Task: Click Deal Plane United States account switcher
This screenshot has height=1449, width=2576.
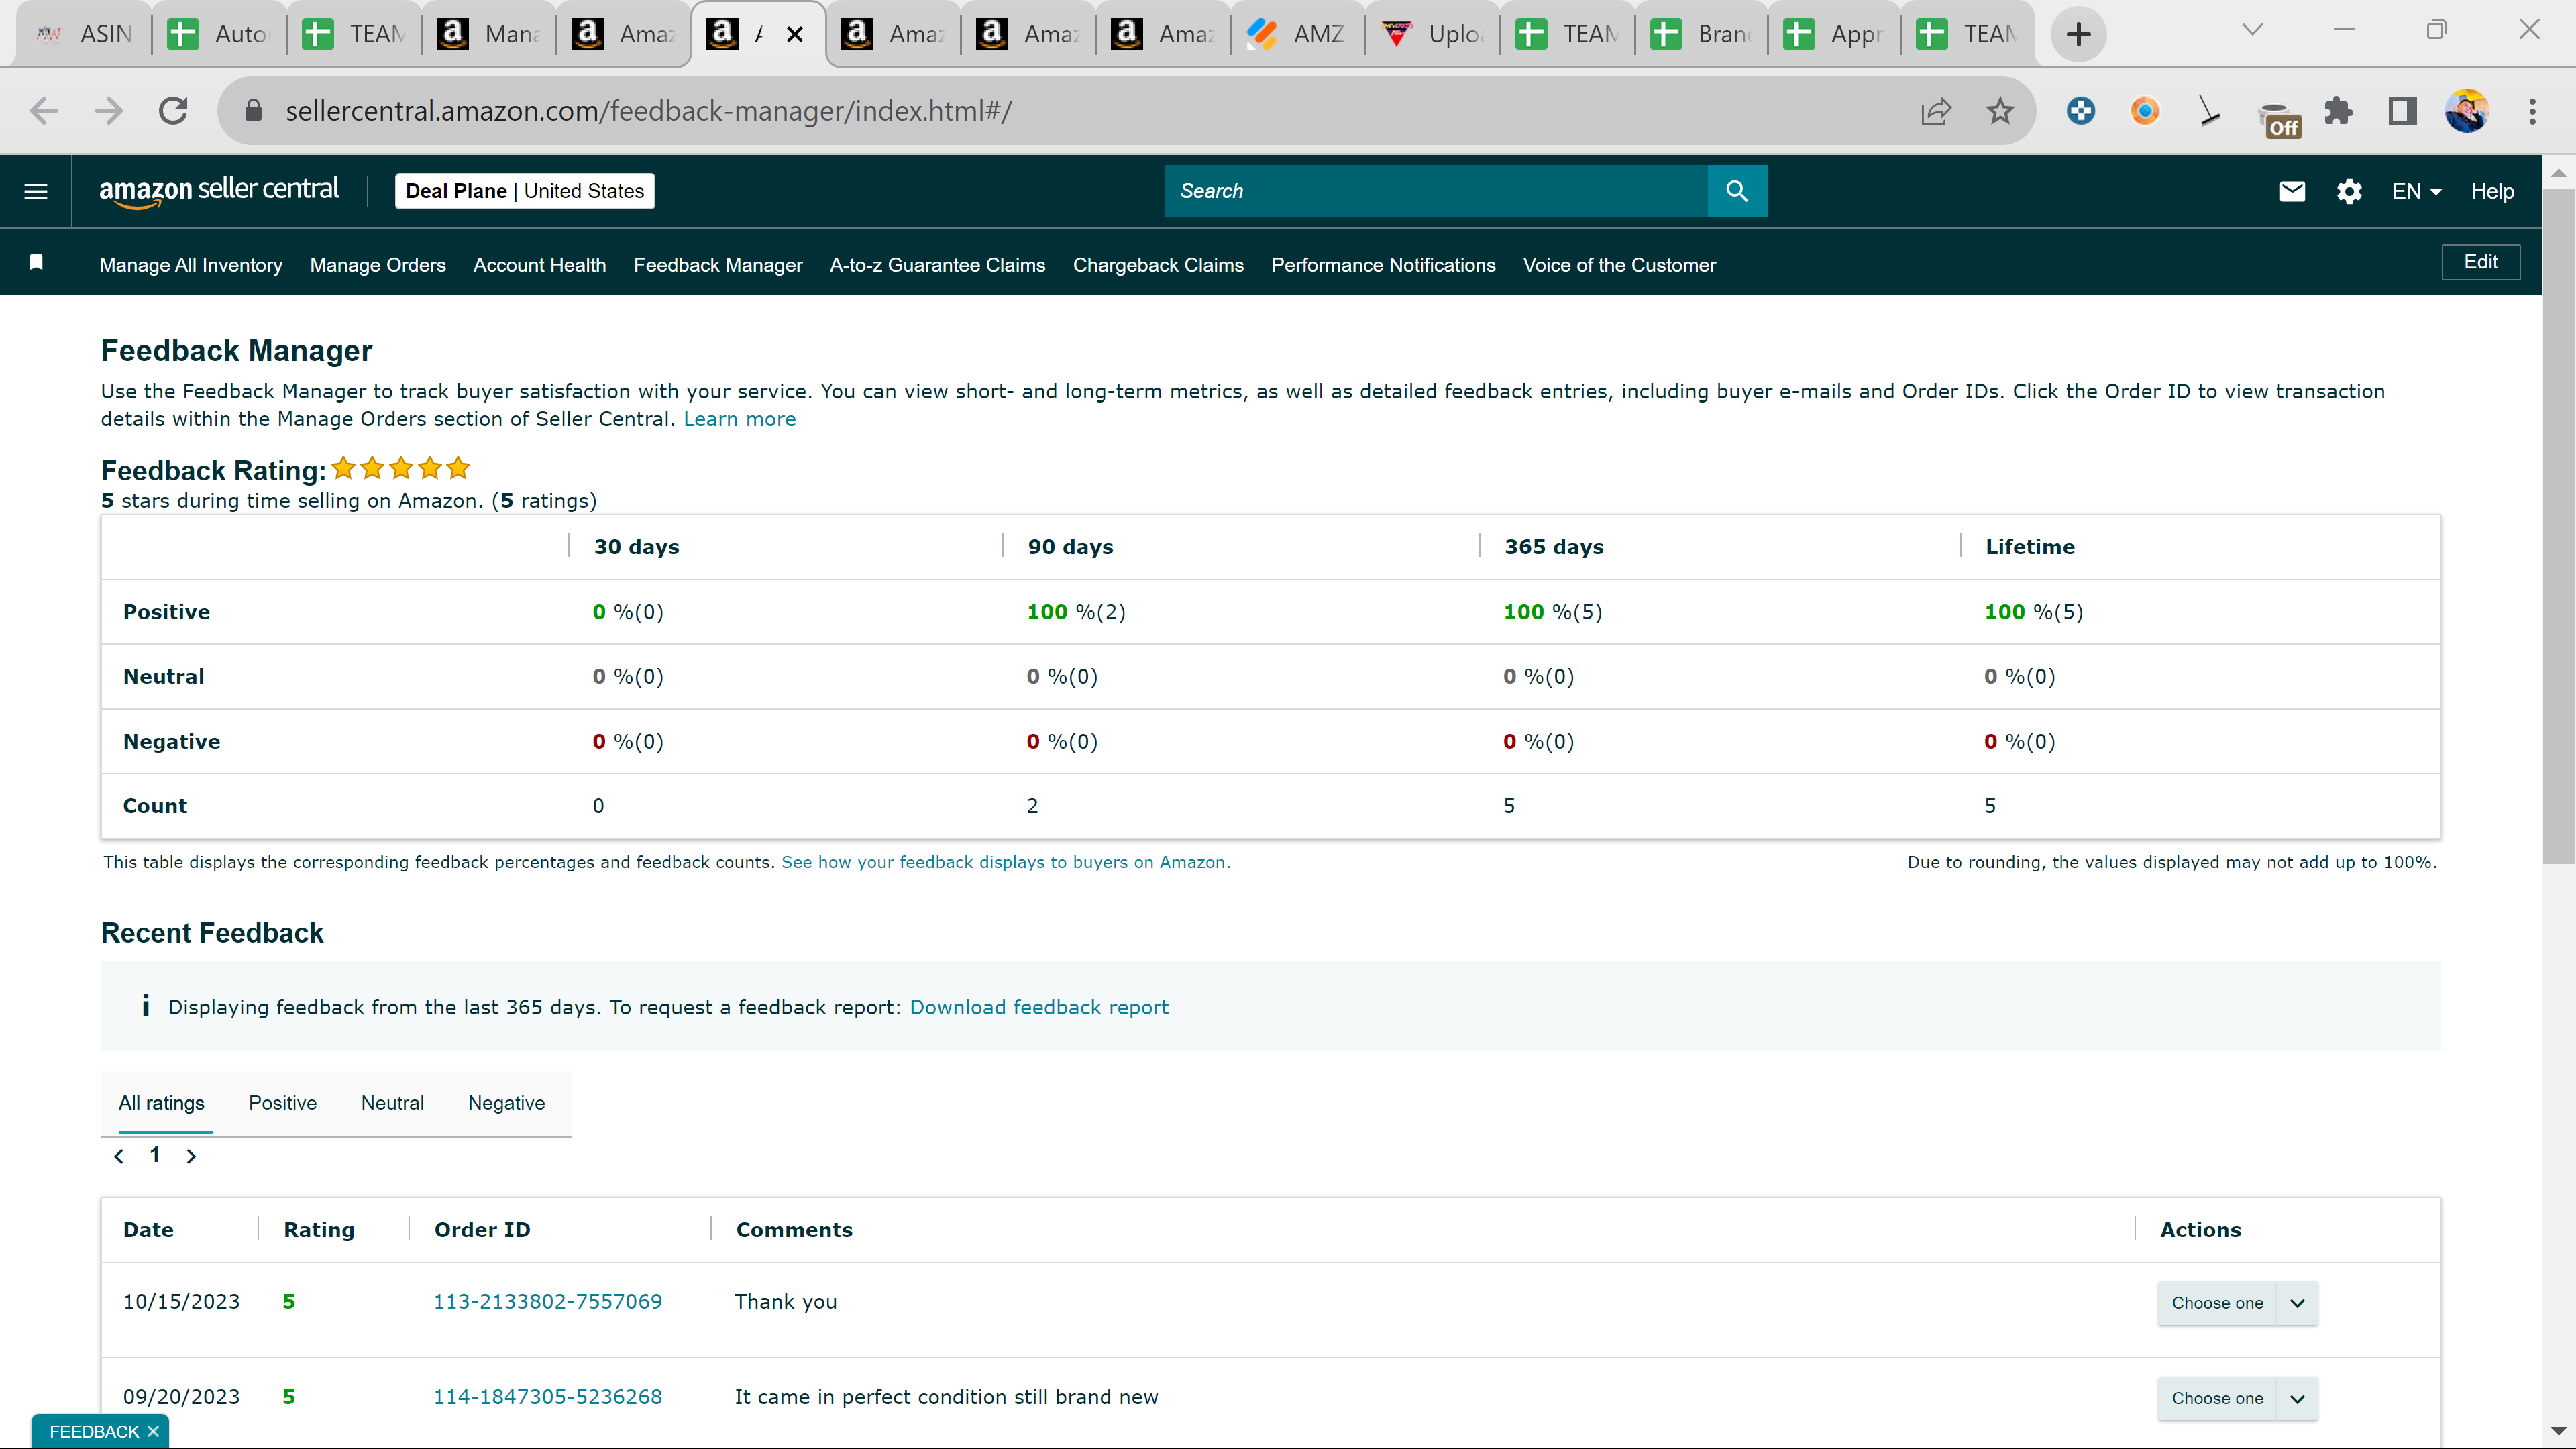Action: point(525,191)
